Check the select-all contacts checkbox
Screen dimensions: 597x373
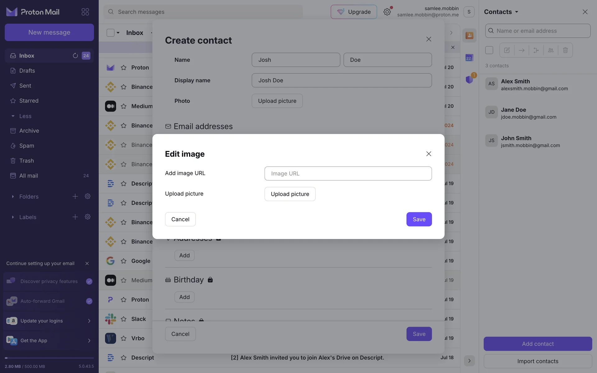pos(489,50)
